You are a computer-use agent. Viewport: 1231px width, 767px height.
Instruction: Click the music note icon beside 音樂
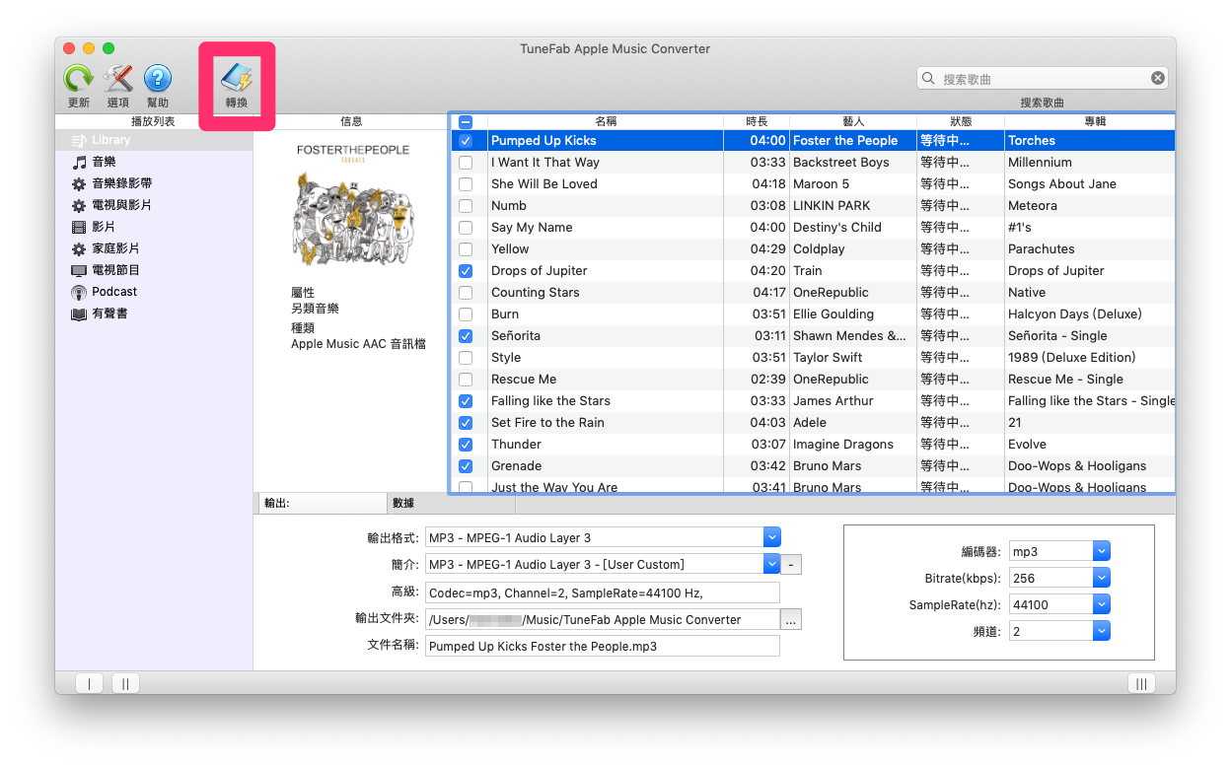click(x=80, y=163)
